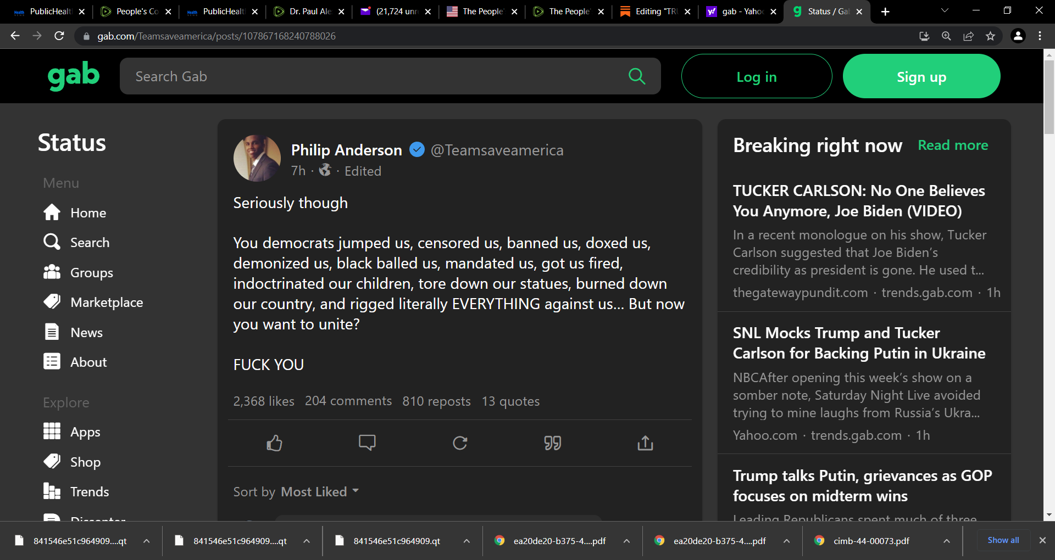Open Trump talks Putin grievances article
This screenshot has width=1055, height=560.
click(x=862, y=486)
